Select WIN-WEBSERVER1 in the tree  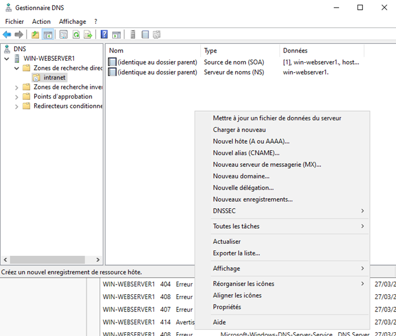[49, 59]
